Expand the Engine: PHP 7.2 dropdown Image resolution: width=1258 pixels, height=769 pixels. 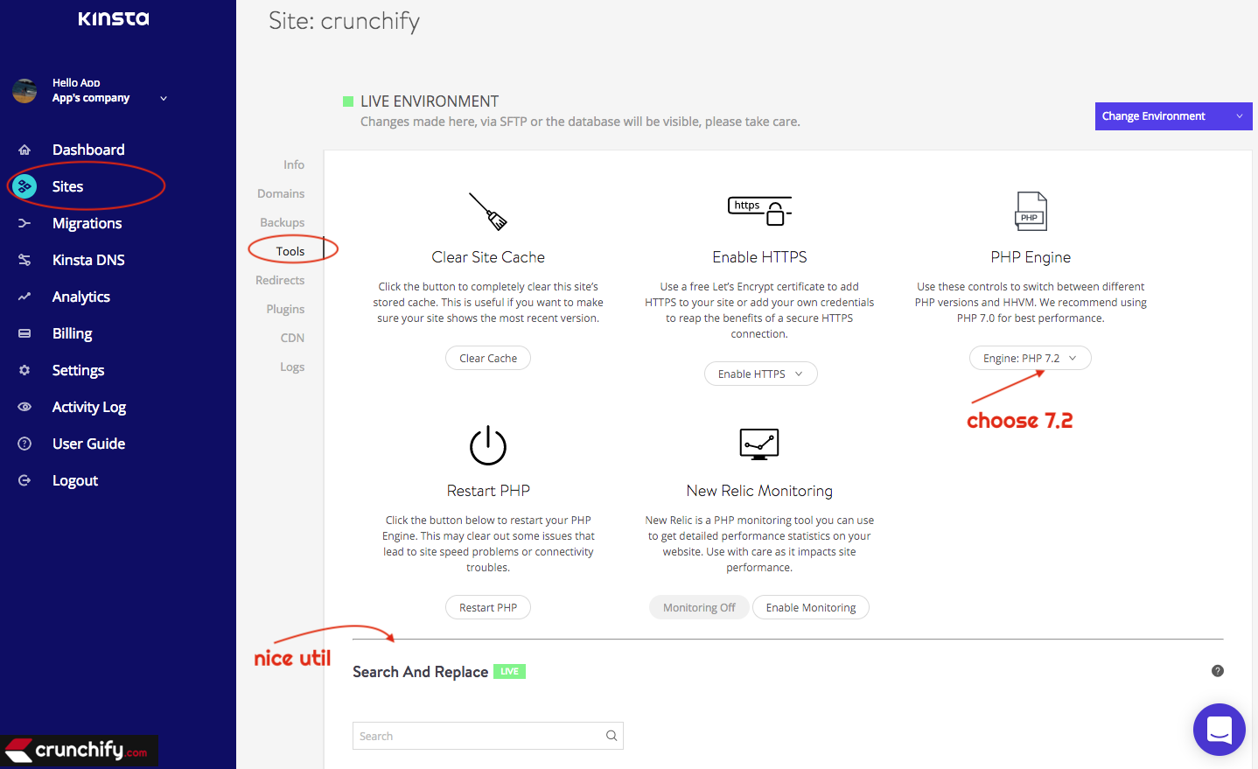tap(1030, 358)
